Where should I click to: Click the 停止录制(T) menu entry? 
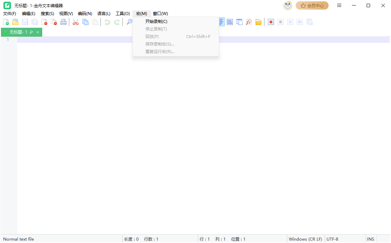(176, 29)
